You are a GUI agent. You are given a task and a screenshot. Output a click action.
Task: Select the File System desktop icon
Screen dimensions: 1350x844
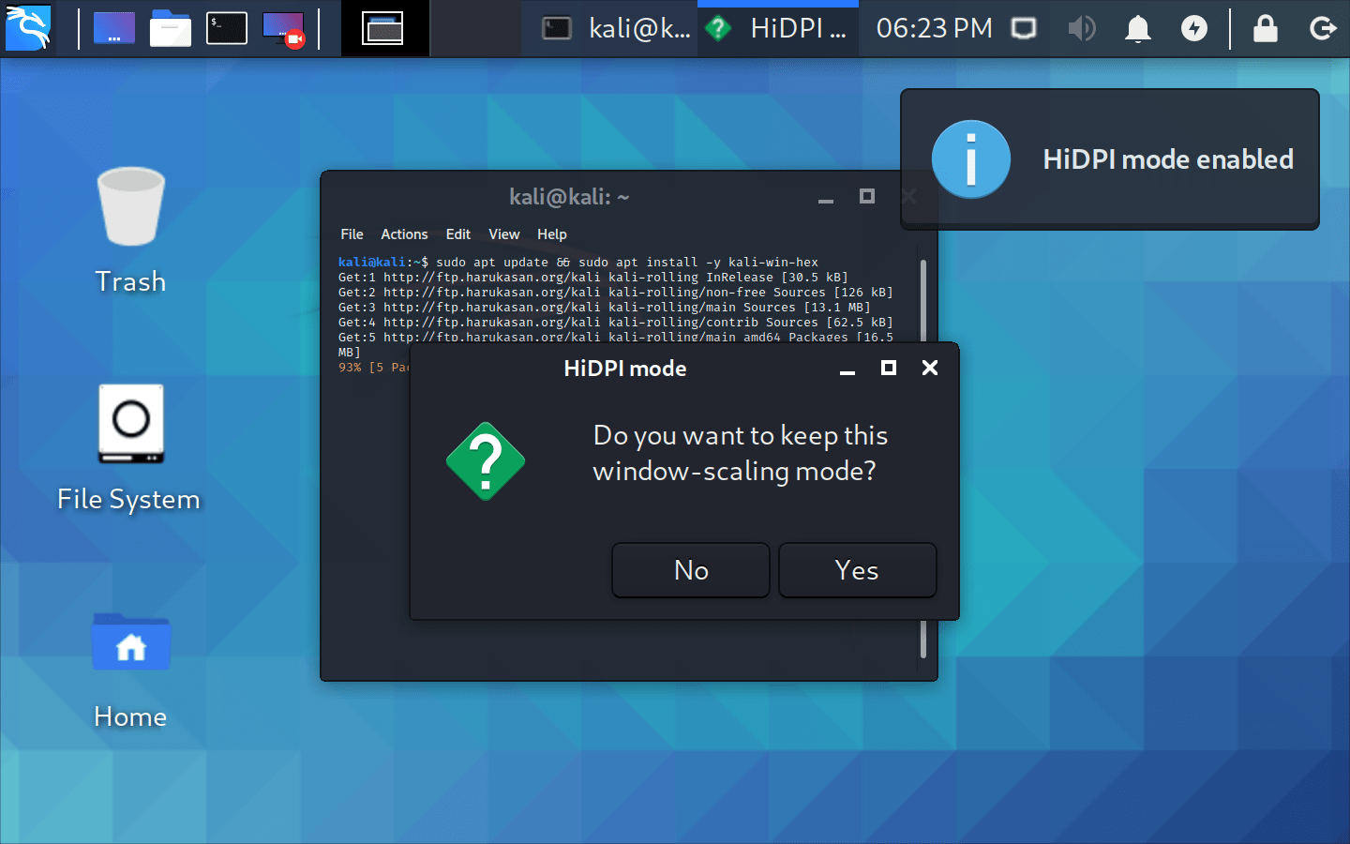[x=129, y=448]
